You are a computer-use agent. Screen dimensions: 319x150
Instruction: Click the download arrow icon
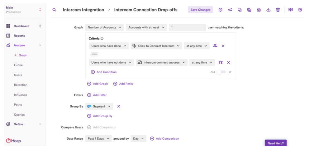(x=268, y=10)
